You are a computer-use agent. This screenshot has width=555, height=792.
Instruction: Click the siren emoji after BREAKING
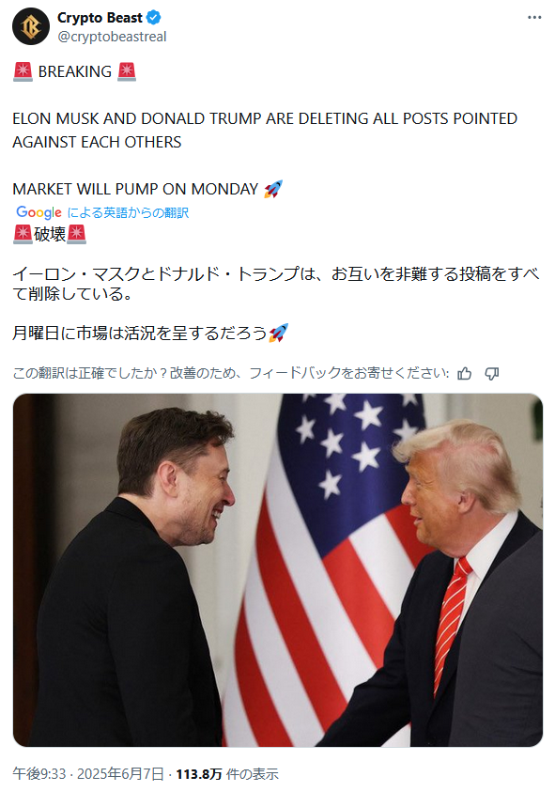point(126,71)
